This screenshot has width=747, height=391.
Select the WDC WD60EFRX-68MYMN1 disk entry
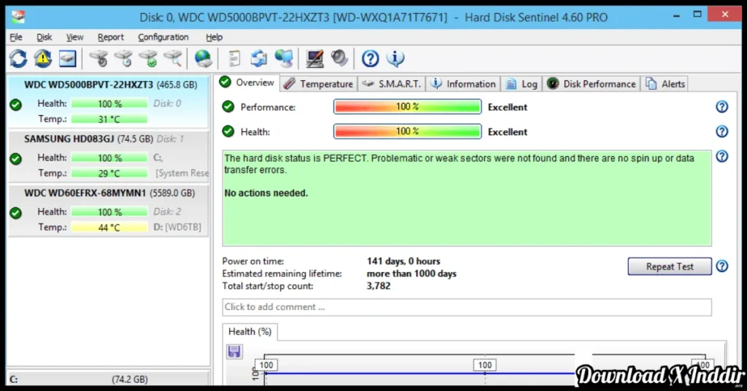pos(109,210)
